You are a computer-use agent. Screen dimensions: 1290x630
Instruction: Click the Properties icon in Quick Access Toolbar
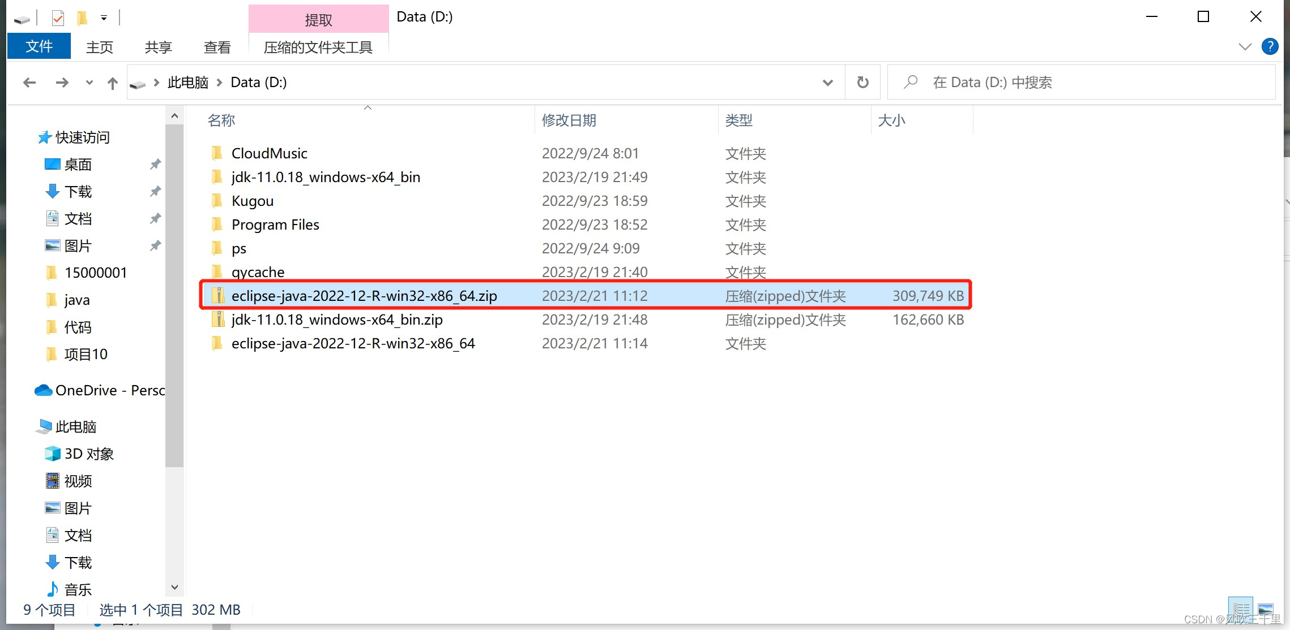pos(57,17)
